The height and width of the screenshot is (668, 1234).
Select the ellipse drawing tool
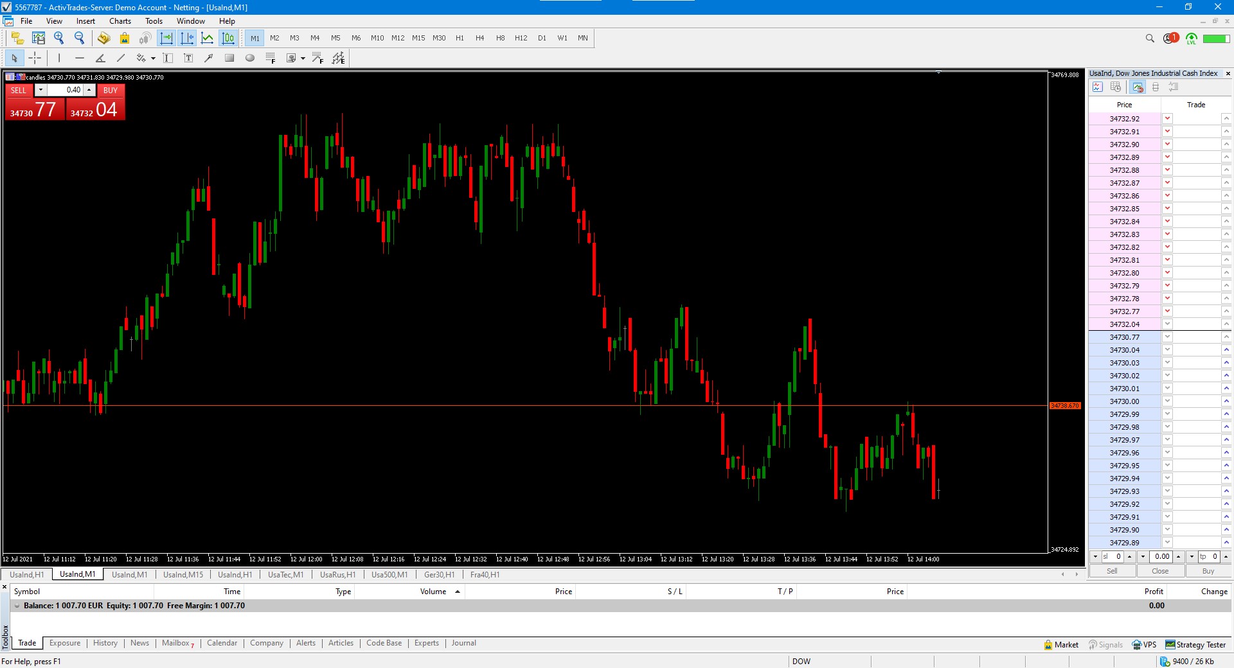tap(250, 58)
